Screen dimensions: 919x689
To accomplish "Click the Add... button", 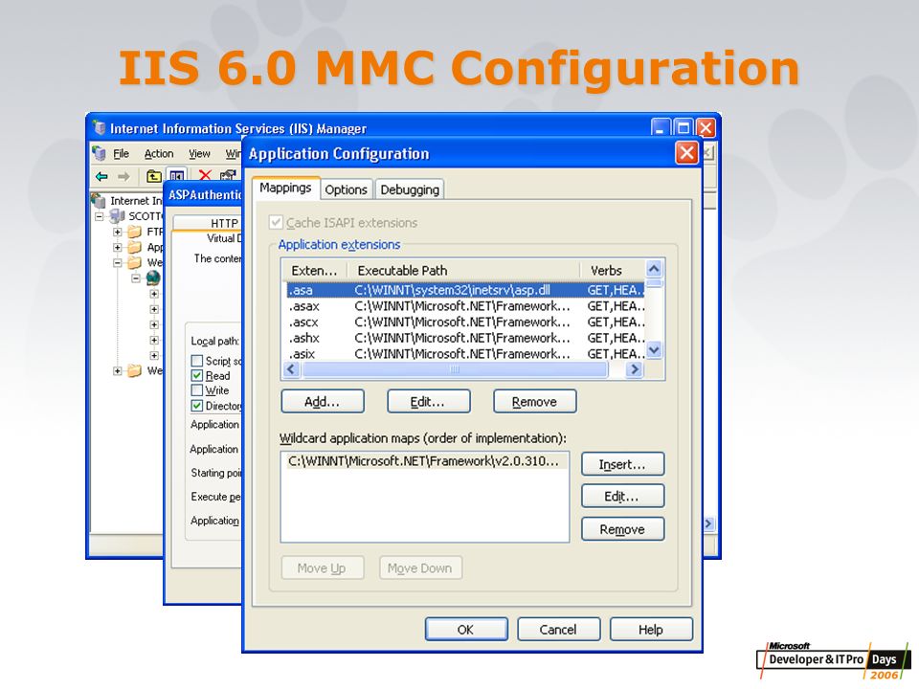I will coord(323,401).
